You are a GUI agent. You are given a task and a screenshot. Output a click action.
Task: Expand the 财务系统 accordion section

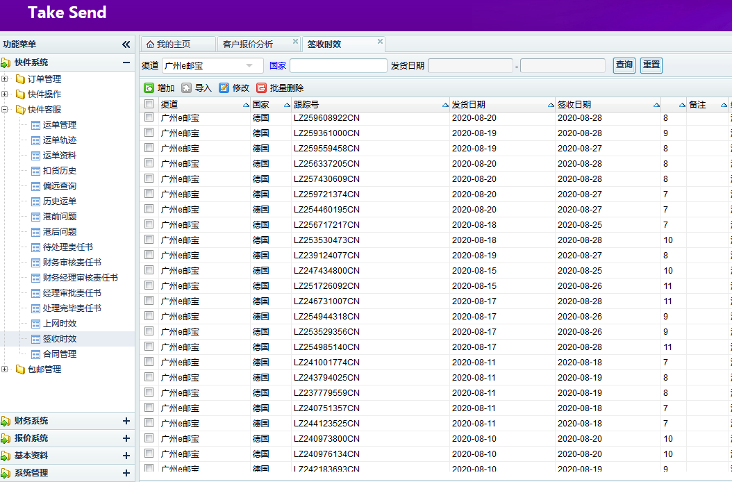click(126, 421)
